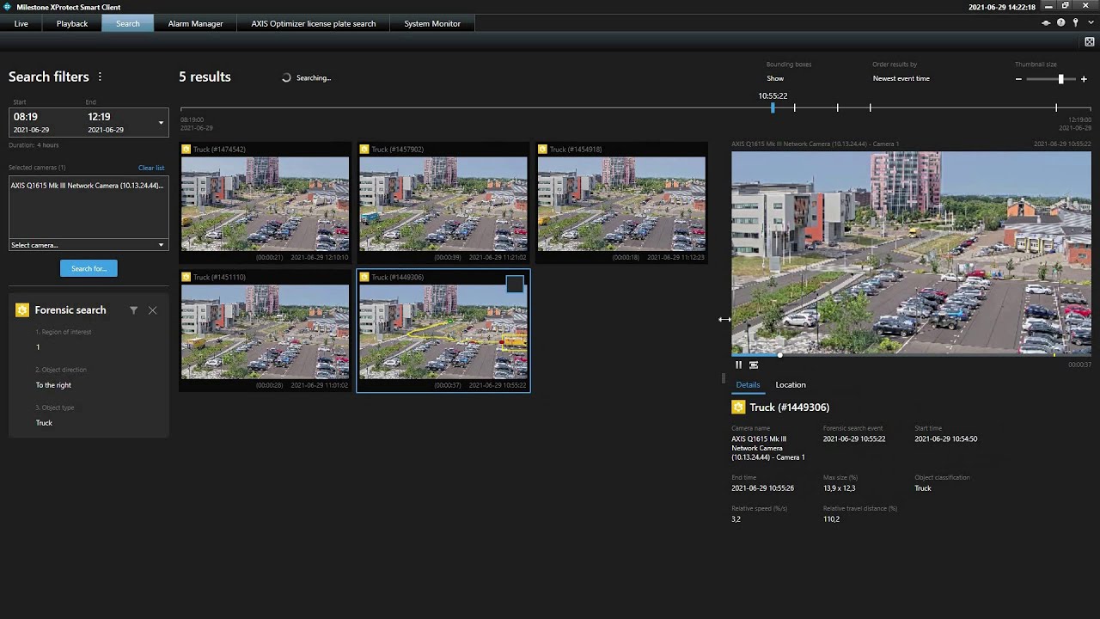Screen dimensions: 1100x619
Task: Click the main preview video image
Action: coord(911,253)
